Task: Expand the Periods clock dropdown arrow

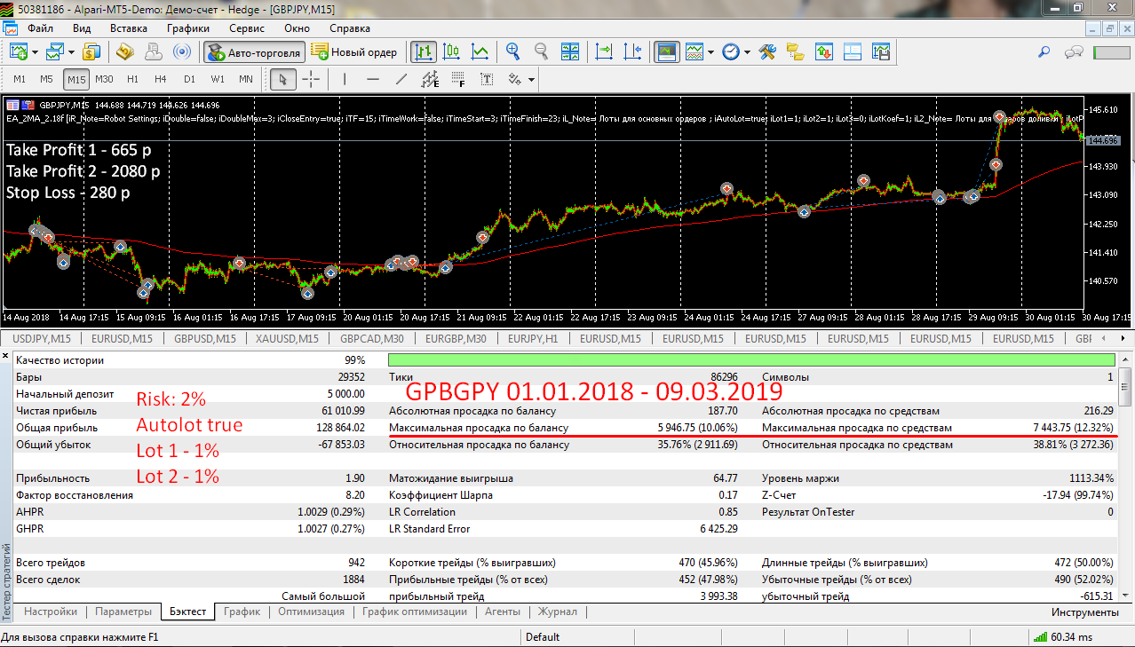Action: coord(747,51)
